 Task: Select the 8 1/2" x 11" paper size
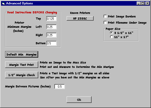point(112,33)
